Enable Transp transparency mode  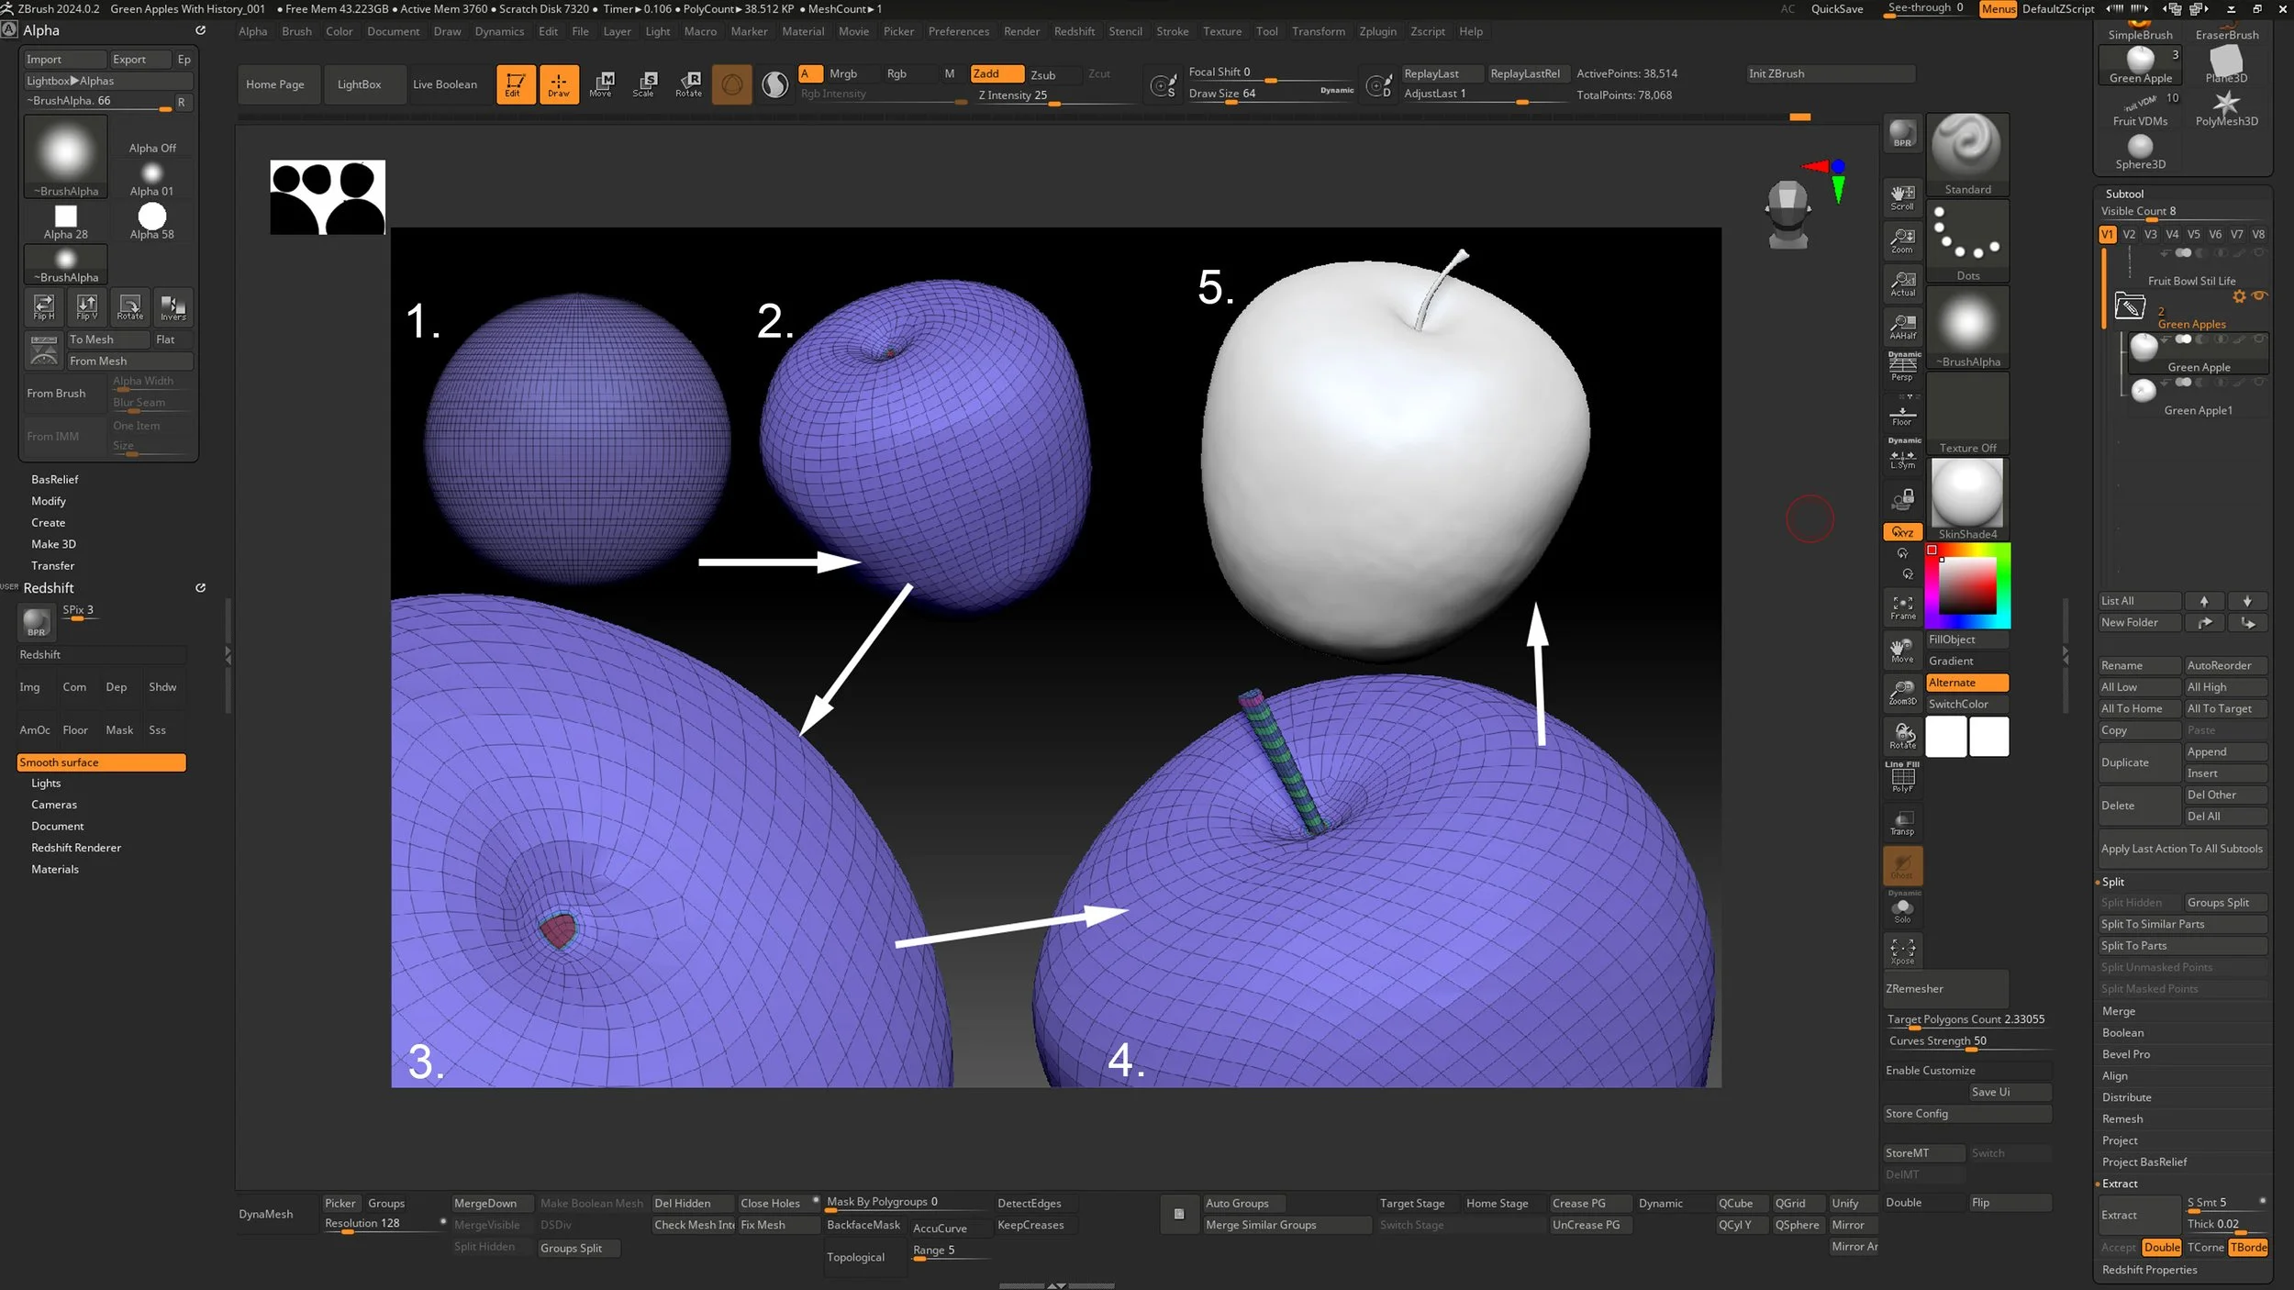point(1902,822)
